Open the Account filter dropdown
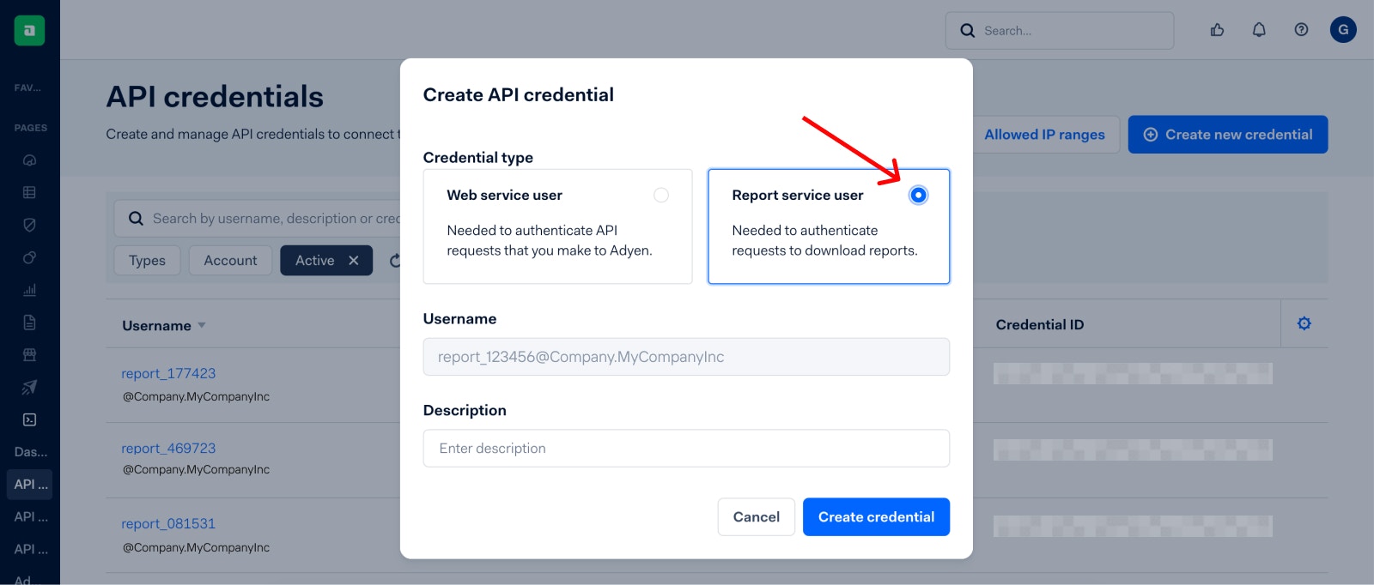 pos(230,261)
